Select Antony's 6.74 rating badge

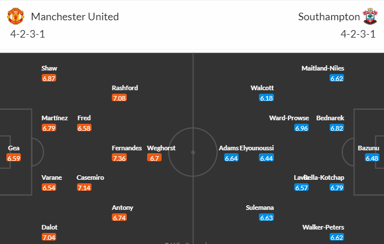tap(119, 217)
